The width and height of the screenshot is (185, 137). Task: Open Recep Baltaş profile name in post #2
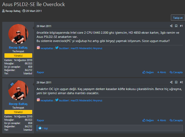(x=18, y=104)
